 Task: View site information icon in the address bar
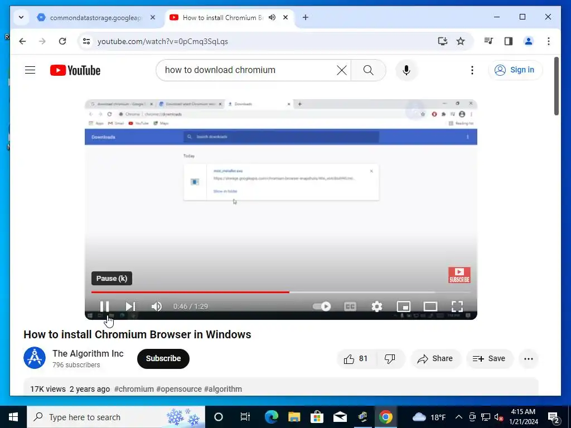(x=86, y=41)
